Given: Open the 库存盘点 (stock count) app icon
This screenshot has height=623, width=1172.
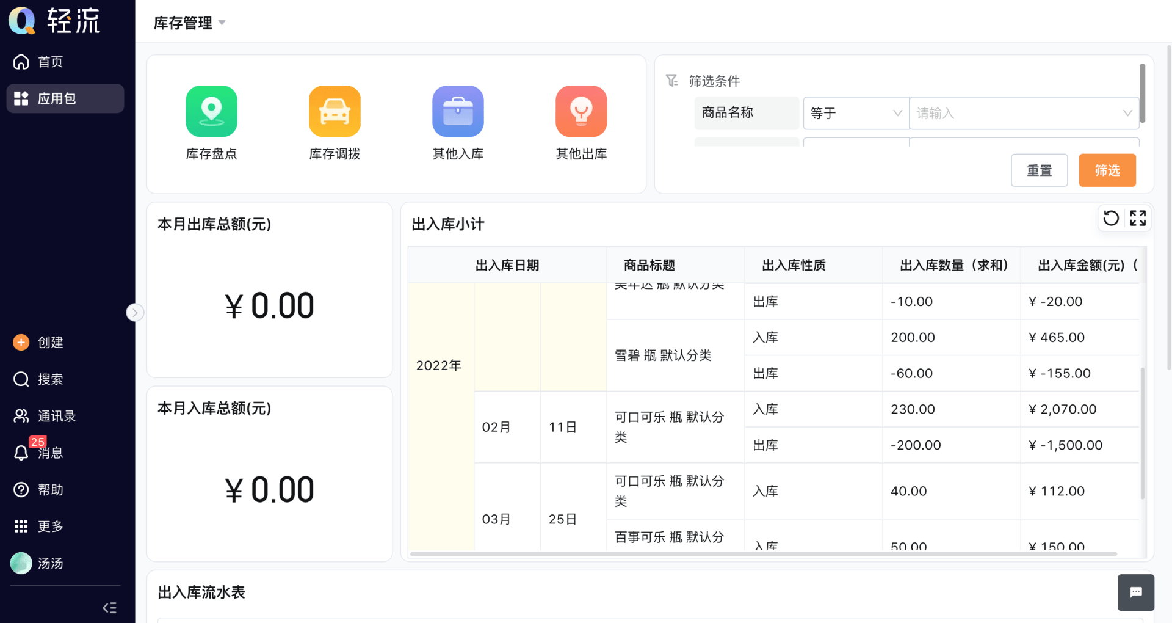Looking at the screenshot, I should 211,122.
